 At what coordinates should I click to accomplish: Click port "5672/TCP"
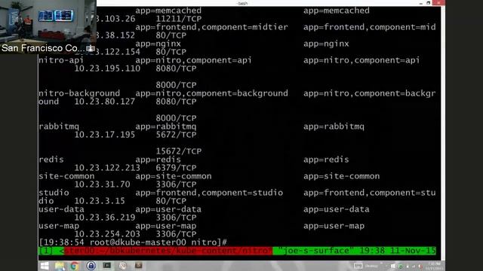point(176,135)
